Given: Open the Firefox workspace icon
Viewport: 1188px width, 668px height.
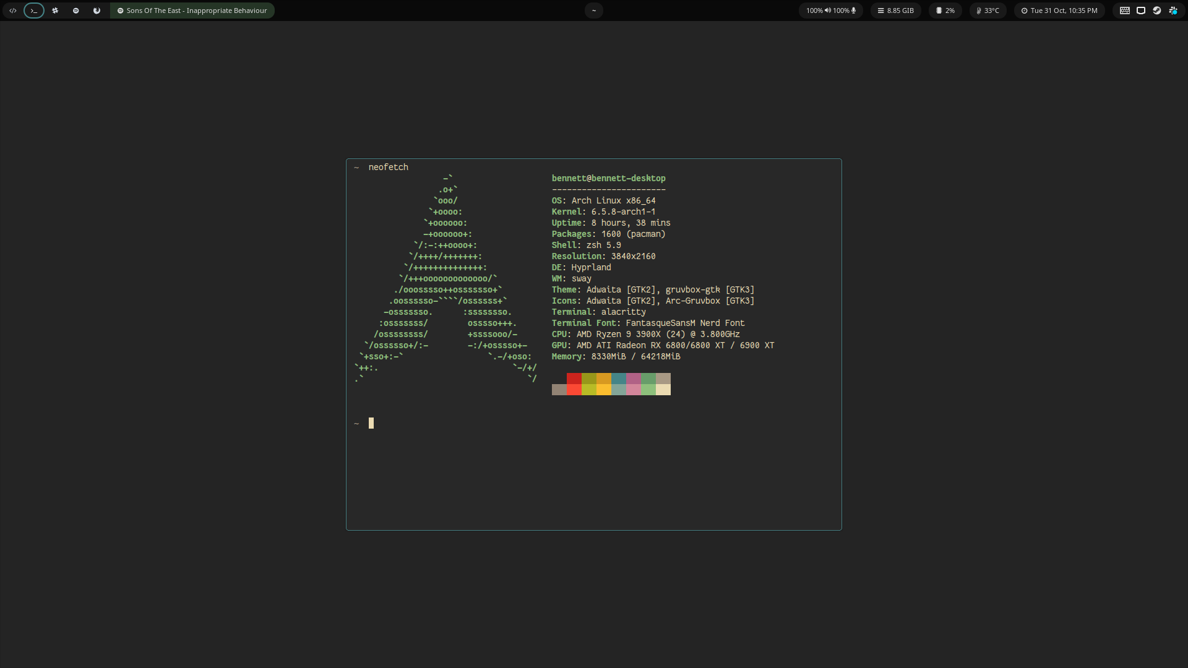Looking at the screenshot, I should pyautogui.click(x=97, y=11).
